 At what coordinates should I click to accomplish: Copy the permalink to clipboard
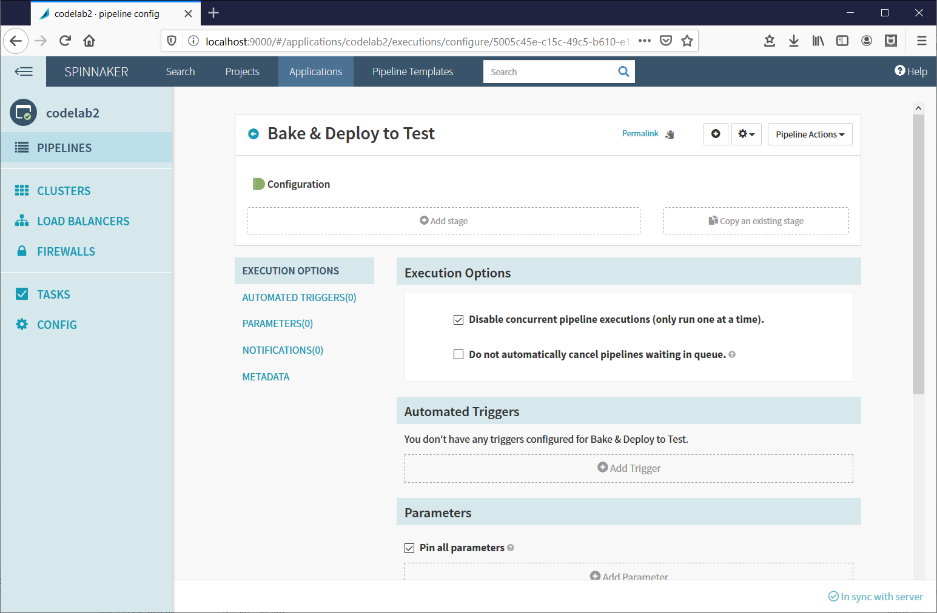click(670, 134)
